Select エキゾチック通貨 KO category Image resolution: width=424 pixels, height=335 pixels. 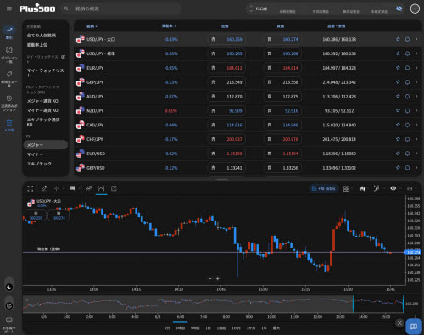[x=43, y=122]
